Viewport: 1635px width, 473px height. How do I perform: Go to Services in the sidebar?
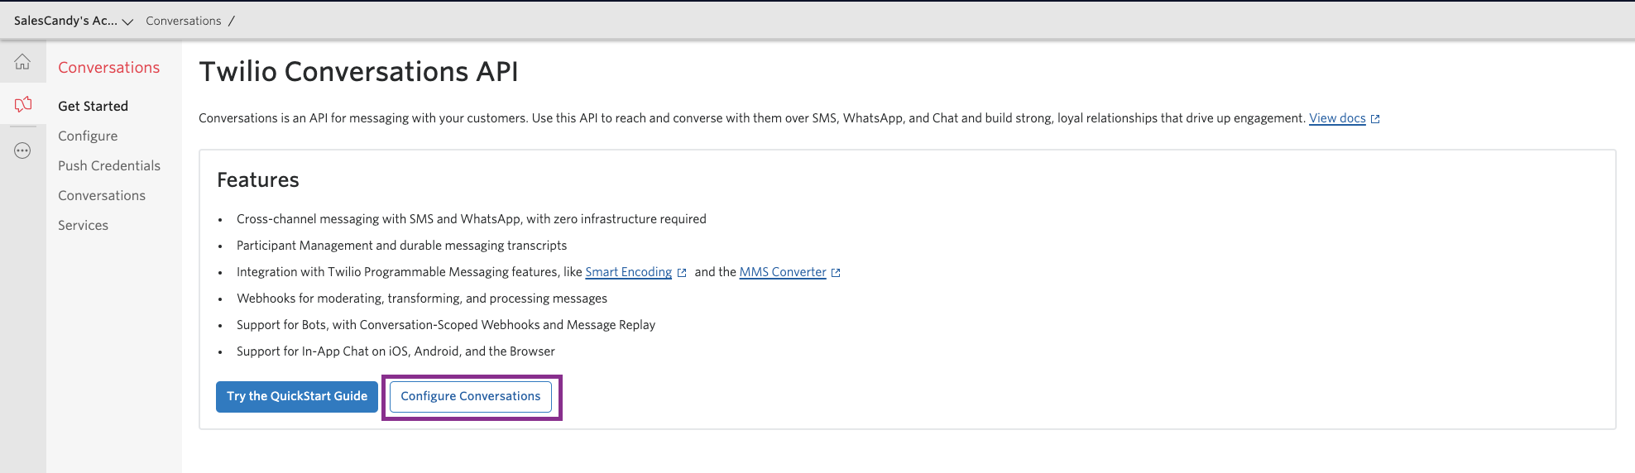83,225
